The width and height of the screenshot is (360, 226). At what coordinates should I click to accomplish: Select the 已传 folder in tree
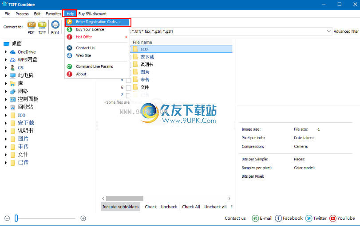point(23,163)
